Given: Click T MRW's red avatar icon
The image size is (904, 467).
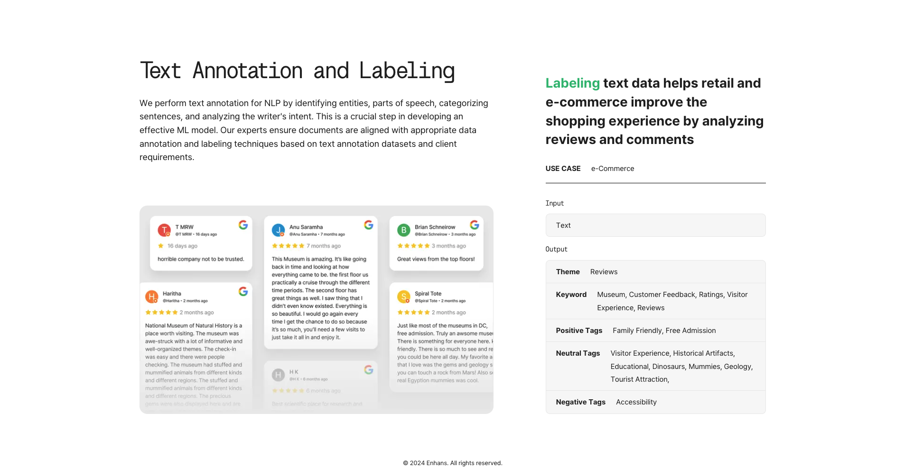Looking at the screenshot, I should [x=164, y=230].
